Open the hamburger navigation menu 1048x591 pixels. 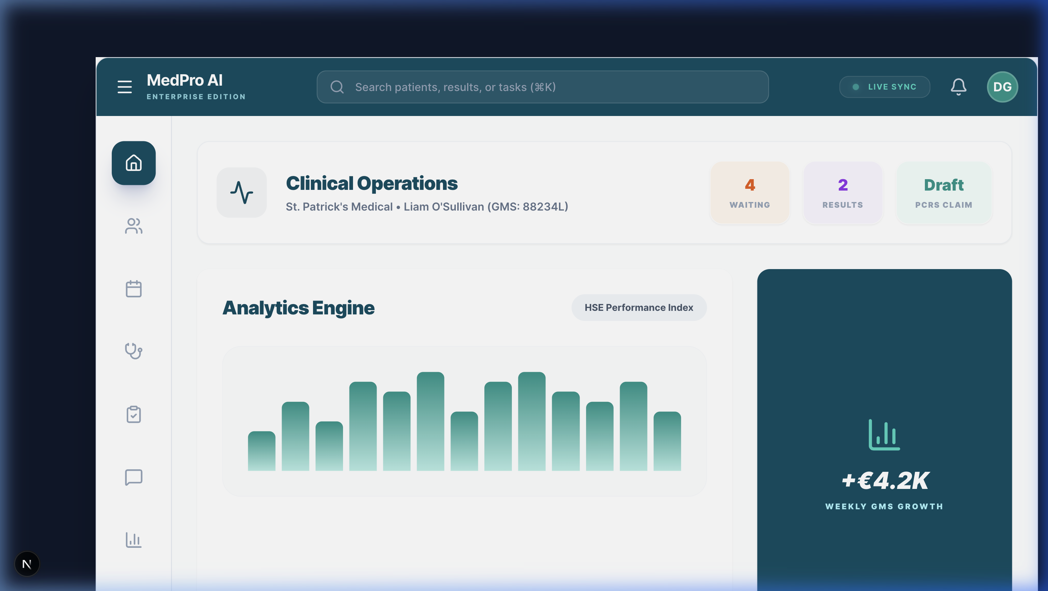[125, 87]
